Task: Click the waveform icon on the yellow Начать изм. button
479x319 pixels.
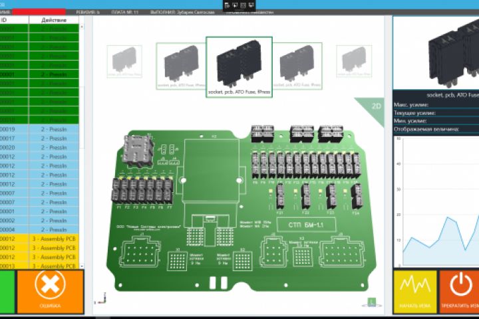Action: (415, 285)
